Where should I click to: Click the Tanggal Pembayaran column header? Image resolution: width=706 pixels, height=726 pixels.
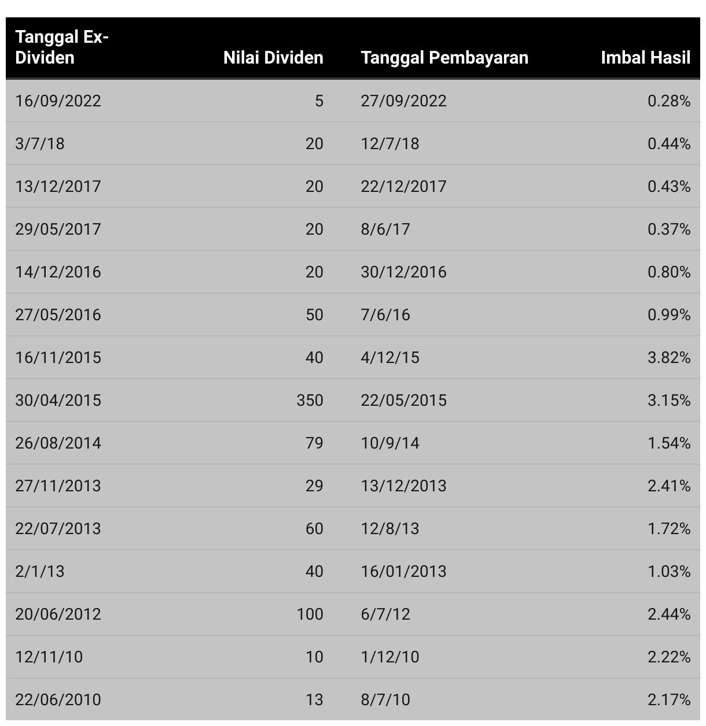[444, 58]
